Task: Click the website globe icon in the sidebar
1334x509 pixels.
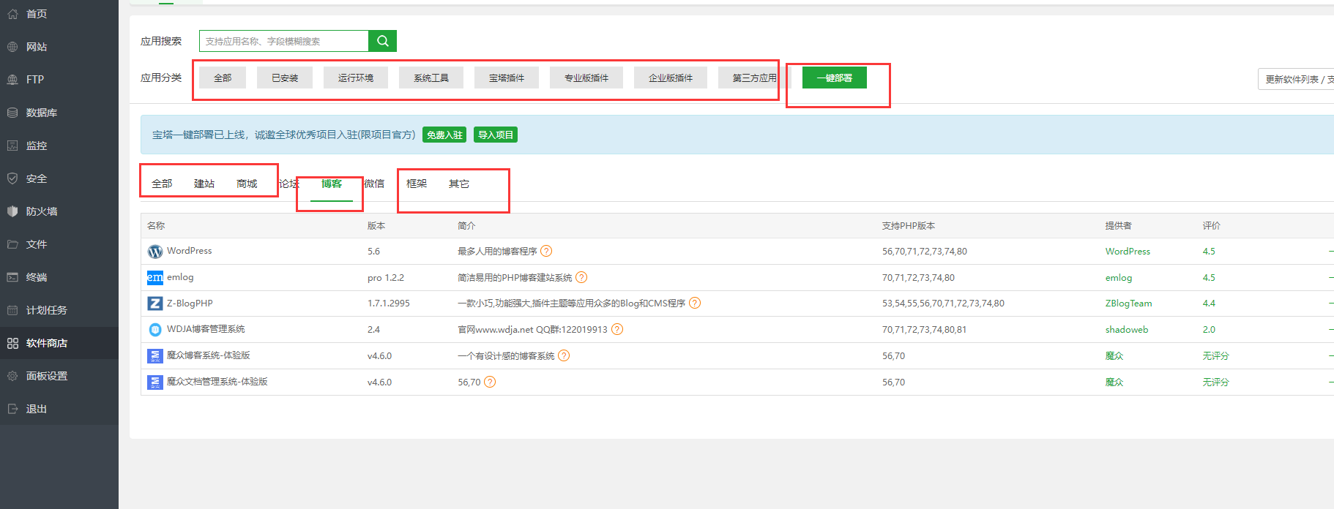Action: pyautogui.click(x=12, y=47)
